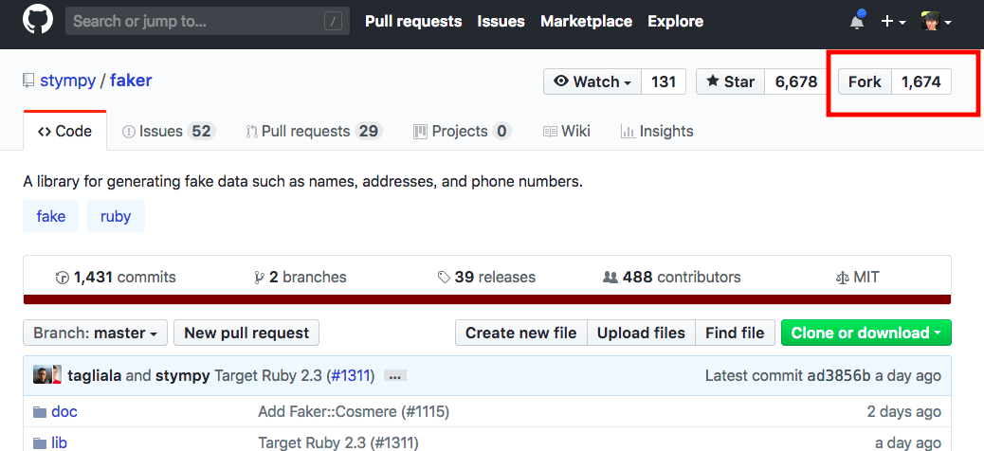Image resolution: width=984 pixels, height=451 pixels.
Task: Click New pull request button
Action: [x=246, y=333]
